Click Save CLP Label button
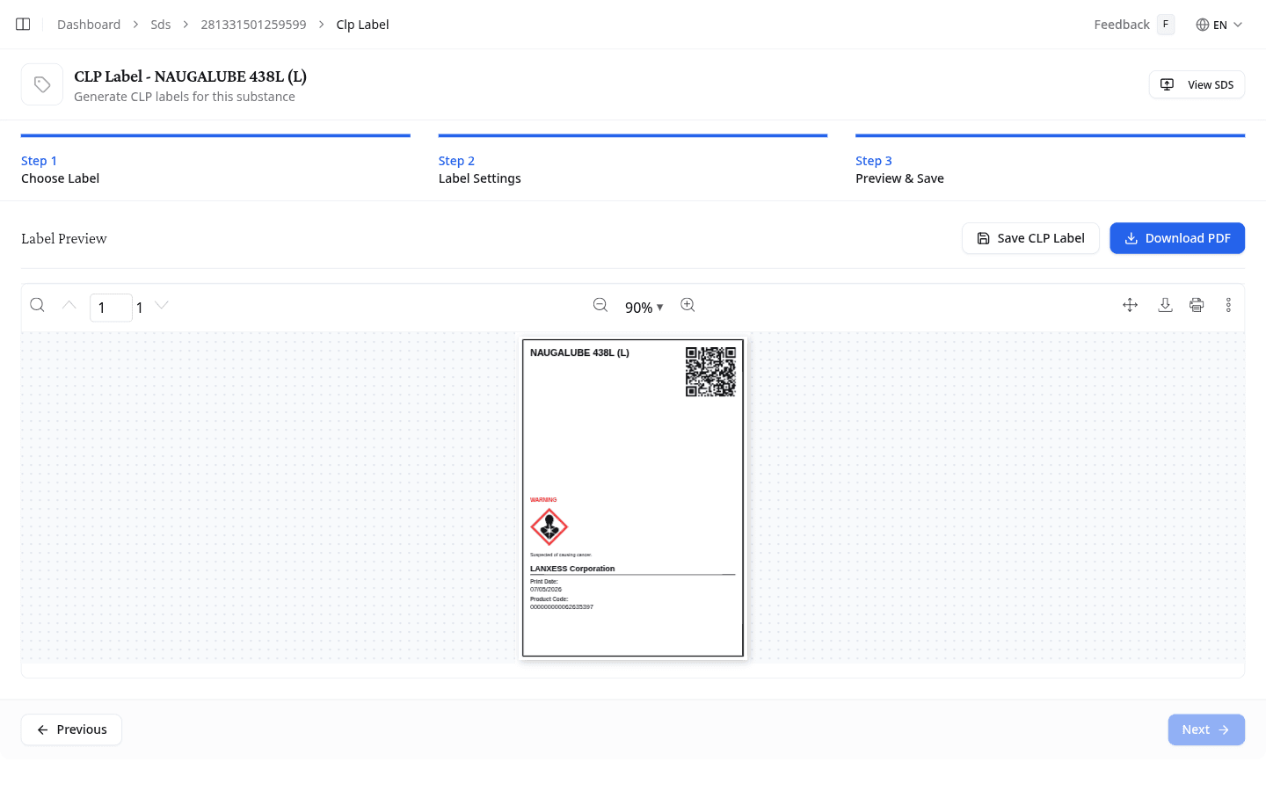The image size is (1266, 791). tap(1030, 238)
